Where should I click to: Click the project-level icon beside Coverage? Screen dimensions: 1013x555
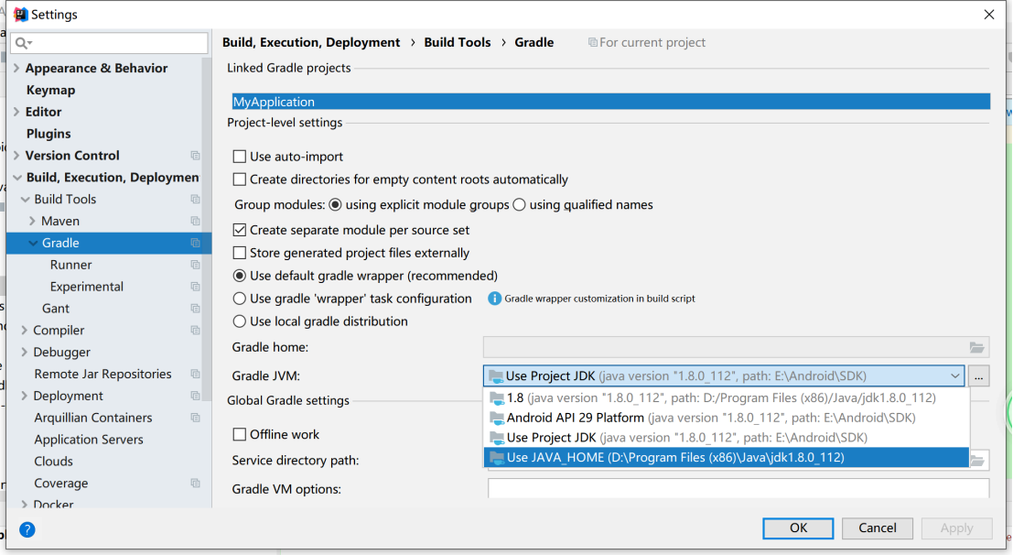coord(195,484)
